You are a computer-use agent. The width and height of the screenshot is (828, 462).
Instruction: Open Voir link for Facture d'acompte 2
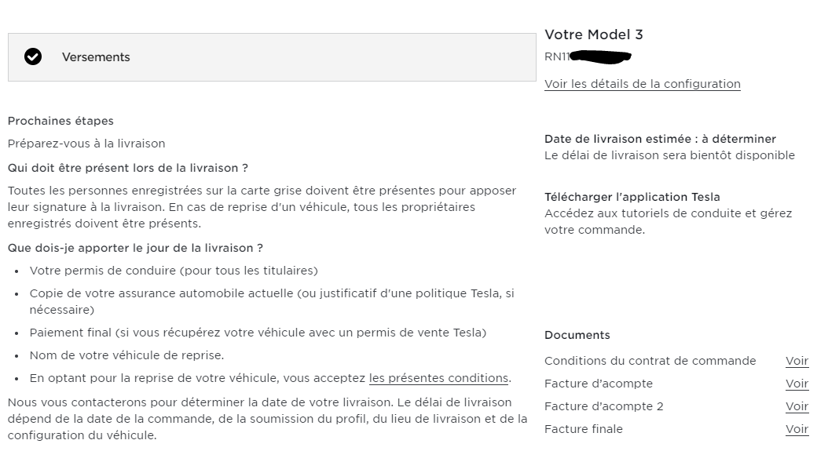(x=797, y=406)
